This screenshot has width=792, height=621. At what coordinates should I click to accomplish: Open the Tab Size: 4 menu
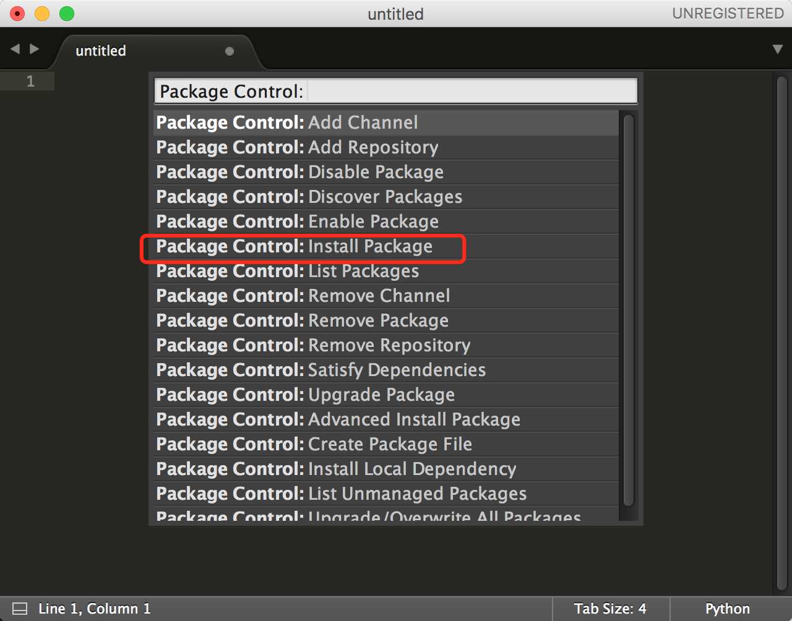(x=610, y=609)
